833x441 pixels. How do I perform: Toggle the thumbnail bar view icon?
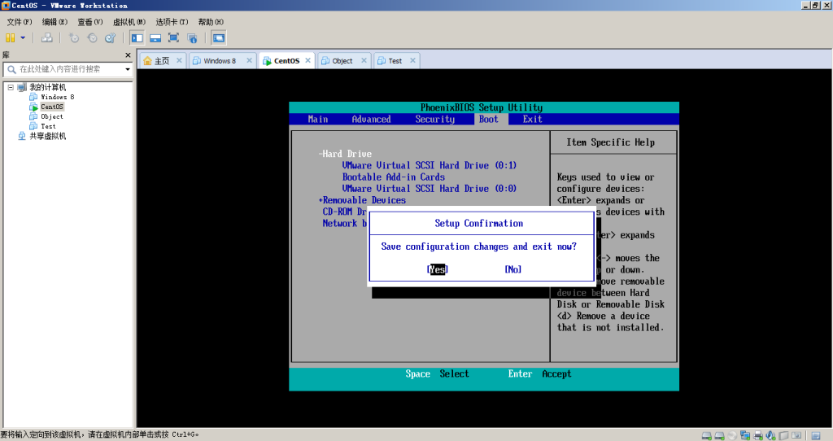click(x=155, y=37)
